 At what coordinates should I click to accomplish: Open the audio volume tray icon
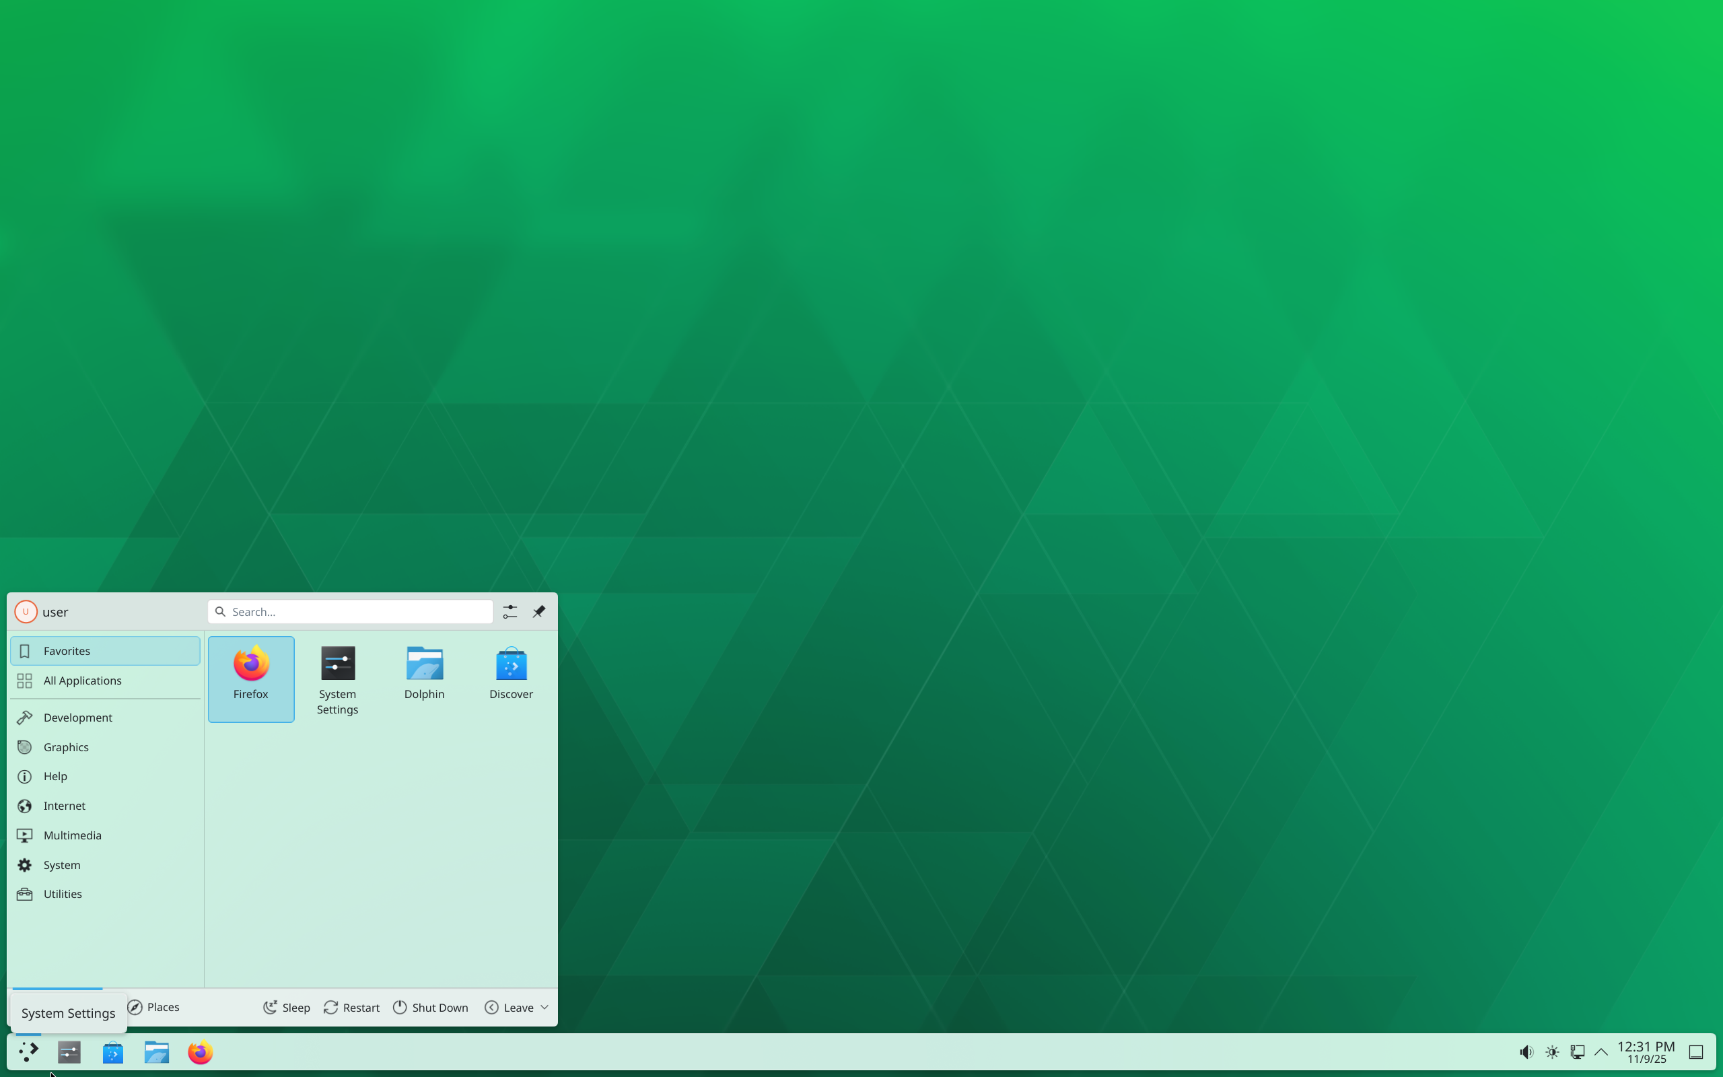pyautogui.click(x=1526, y=1052)
